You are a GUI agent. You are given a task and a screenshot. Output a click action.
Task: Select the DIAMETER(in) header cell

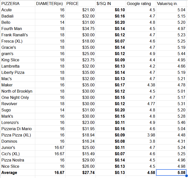pos(50,4)
